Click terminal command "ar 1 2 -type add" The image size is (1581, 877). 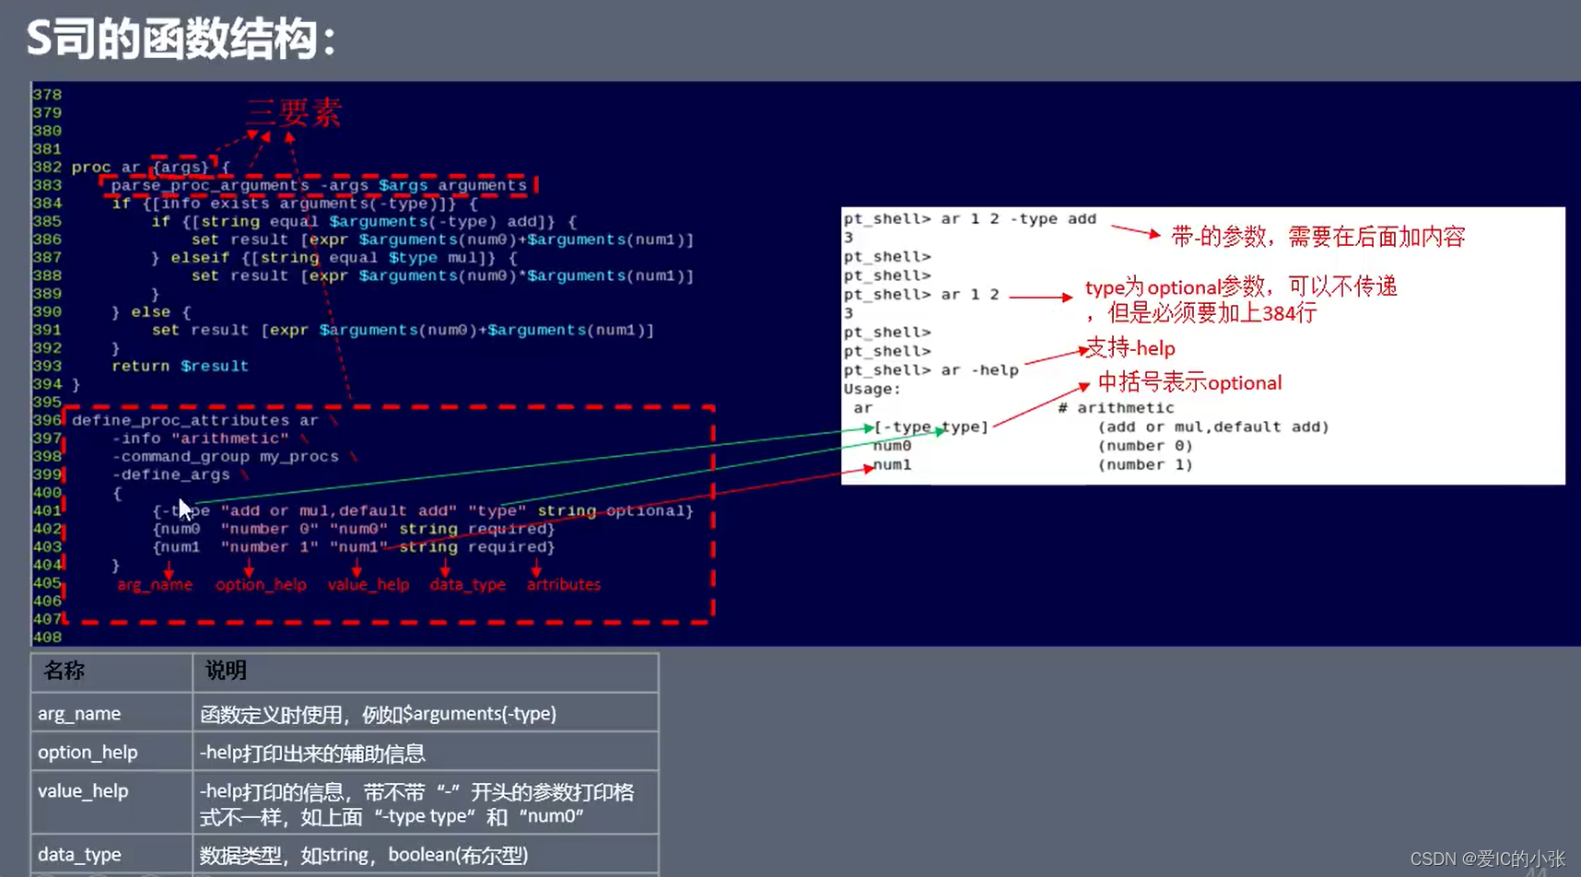click(x=1018, y=219)
